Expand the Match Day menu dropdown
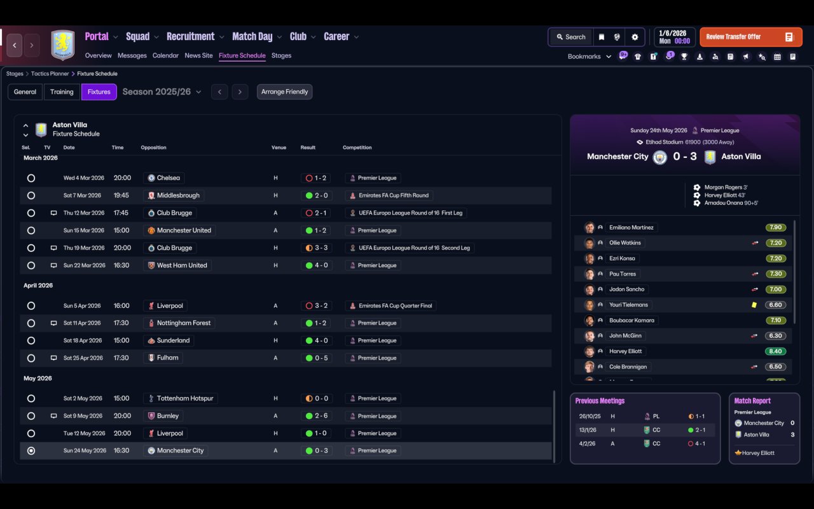Screen dimensions: 814x509 [x=279, y=37]
